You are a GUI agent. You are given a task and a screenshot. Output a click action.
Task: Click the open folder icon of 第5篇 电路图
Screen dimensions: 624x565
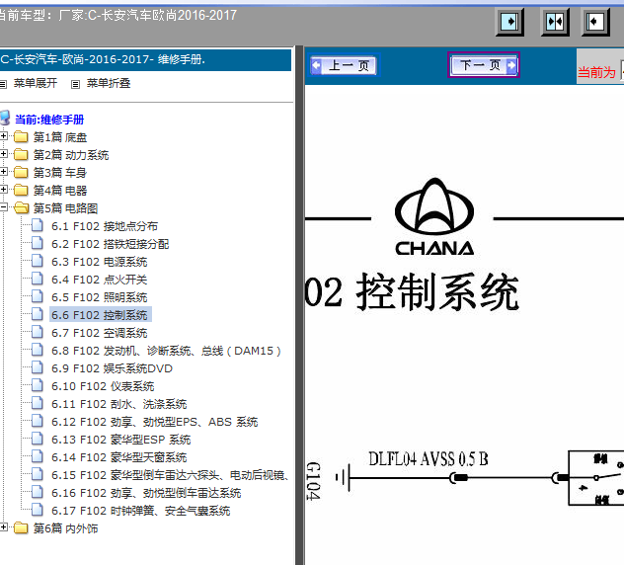click(22, 207)
